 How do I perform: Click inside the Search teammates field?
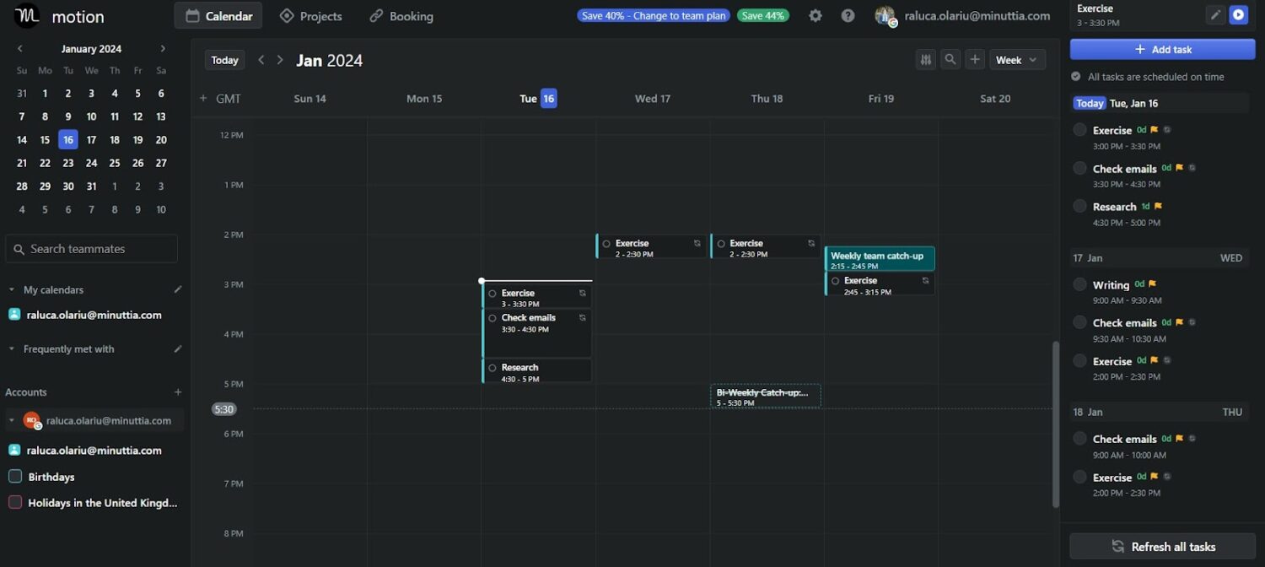[91, 248]
